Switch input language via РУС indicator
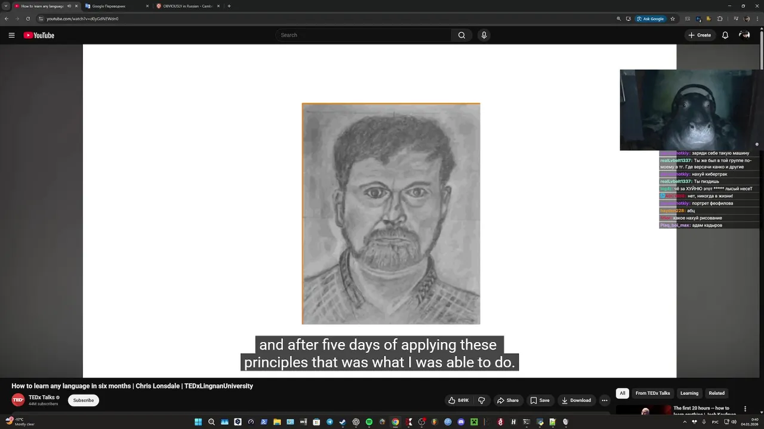The width and height of the screenshot is (764, 429). coord(715,422)
